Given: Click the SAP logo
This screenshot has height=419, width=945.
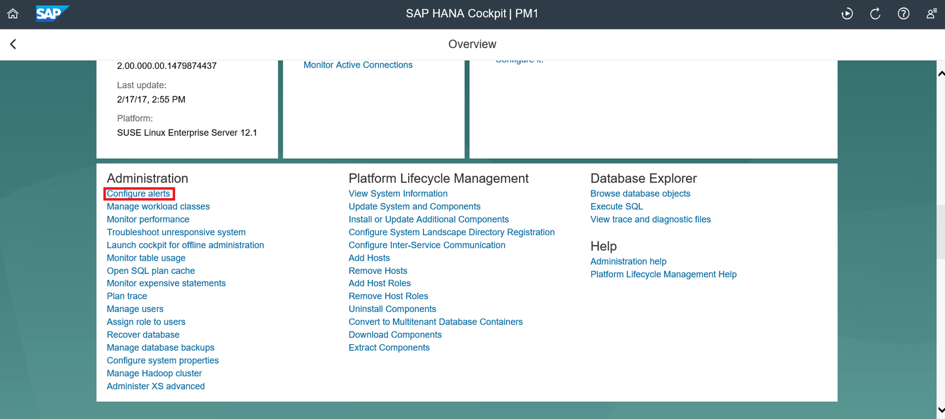Looking at the screenshot, I should [x=52, y=14].
